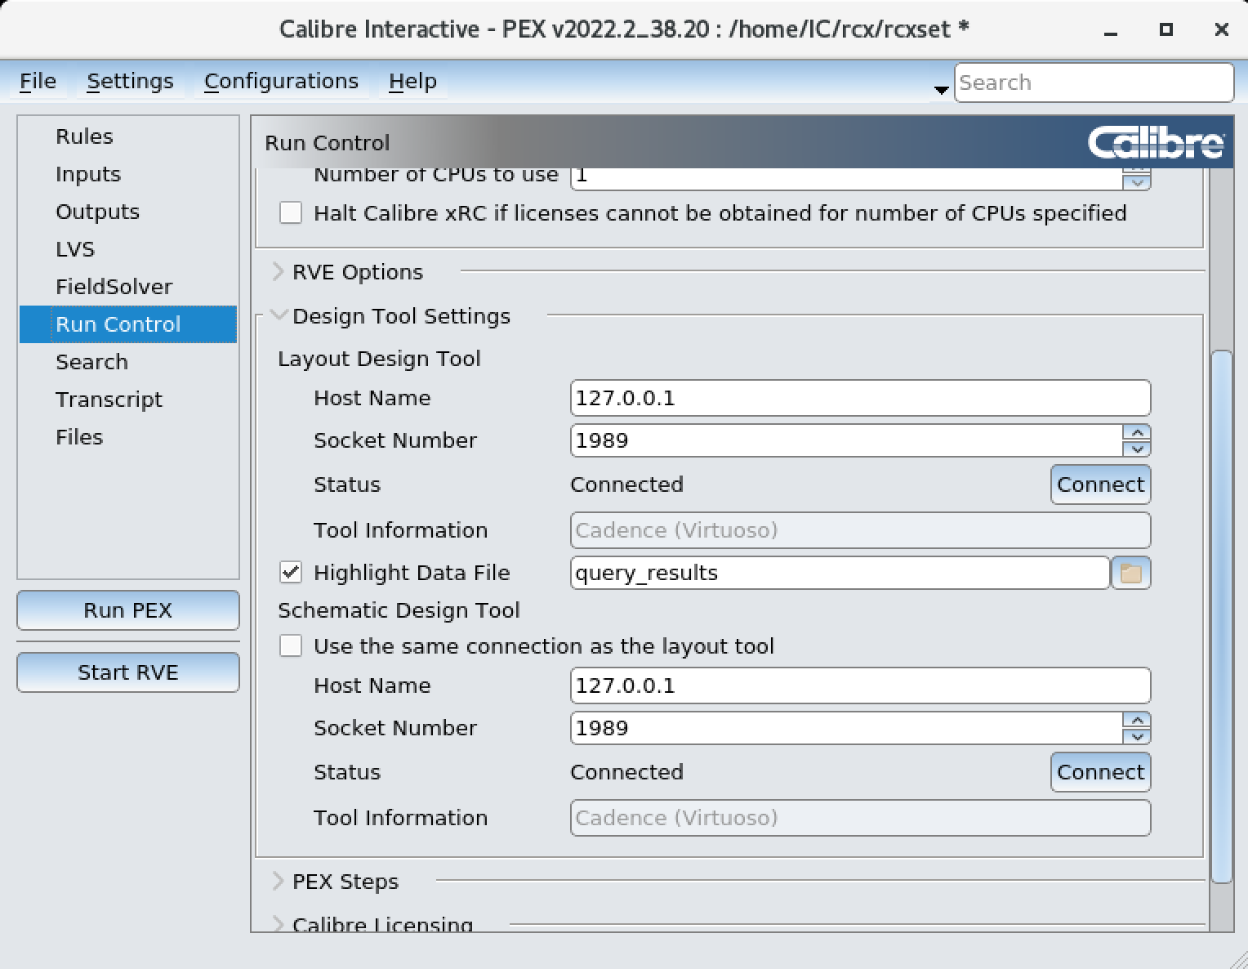This screenshot has width=1248, height=969.
Task: Open the Help menu
Action: [x=412, y=81]
